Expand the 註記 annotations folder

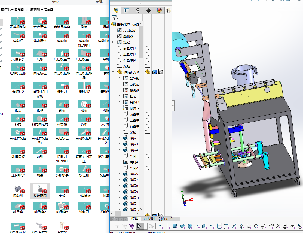[113, 42]
